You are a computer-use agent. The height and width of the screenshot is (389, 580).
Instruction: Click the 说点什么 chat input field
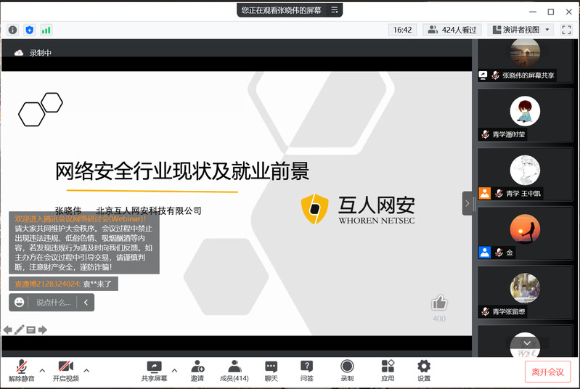coord(53,302)
